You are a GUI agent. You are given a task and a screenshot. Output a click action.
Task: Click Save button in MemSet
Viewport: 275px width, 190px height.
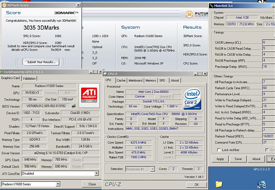[238, 159]
